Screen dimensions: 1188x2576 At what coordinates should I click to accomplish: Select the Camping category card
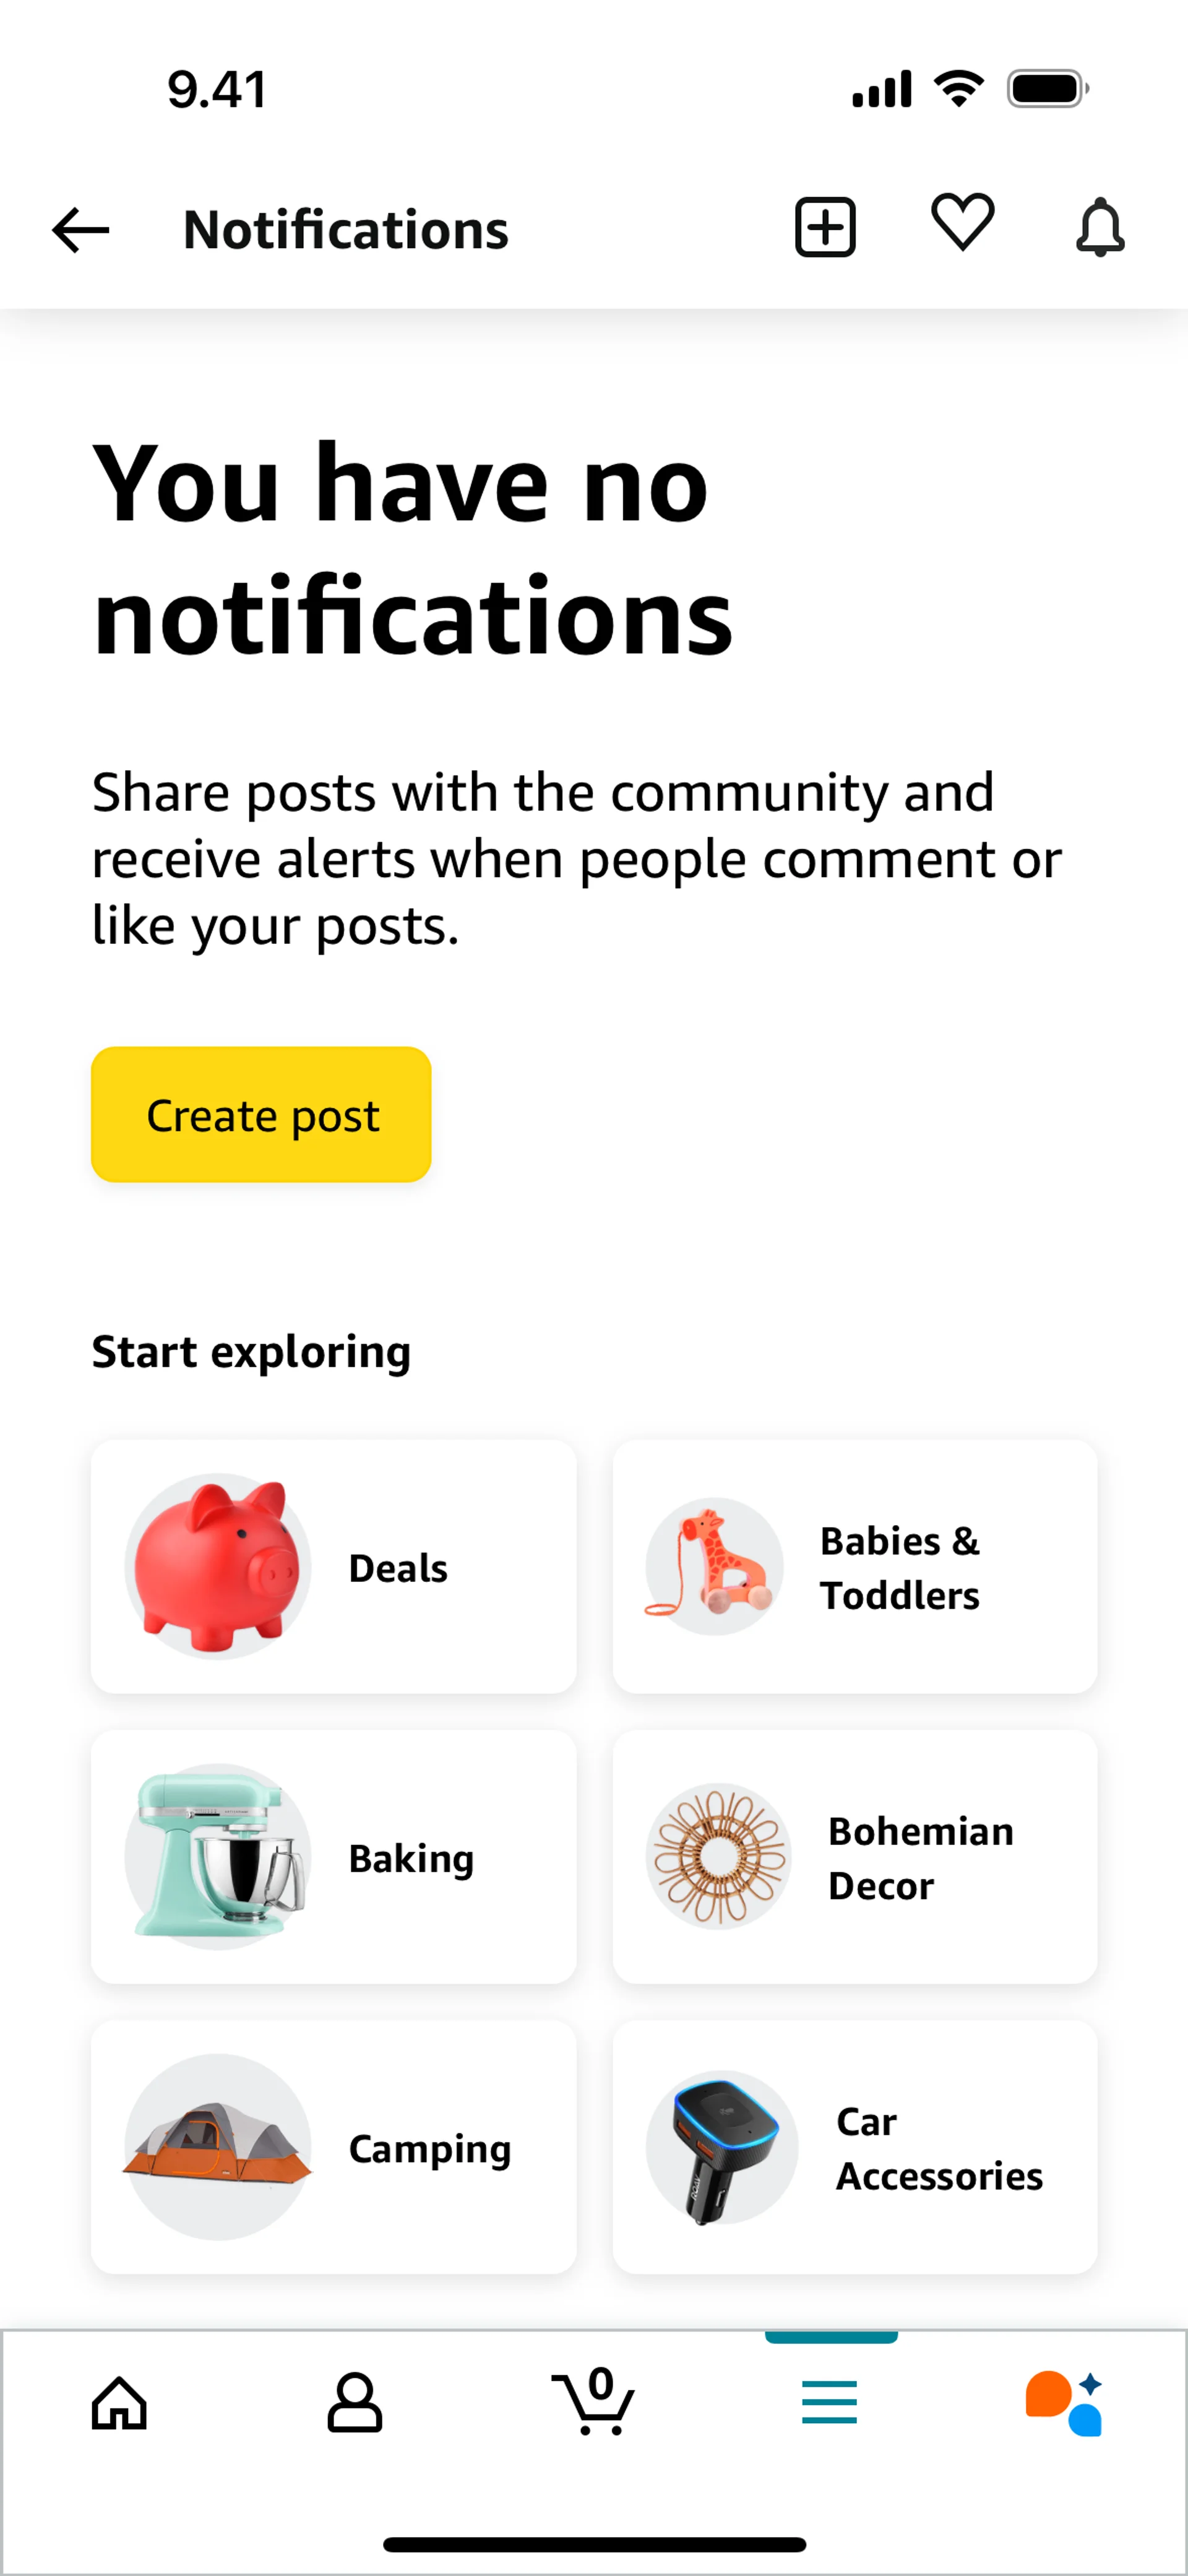click(x=334, y=2147)
